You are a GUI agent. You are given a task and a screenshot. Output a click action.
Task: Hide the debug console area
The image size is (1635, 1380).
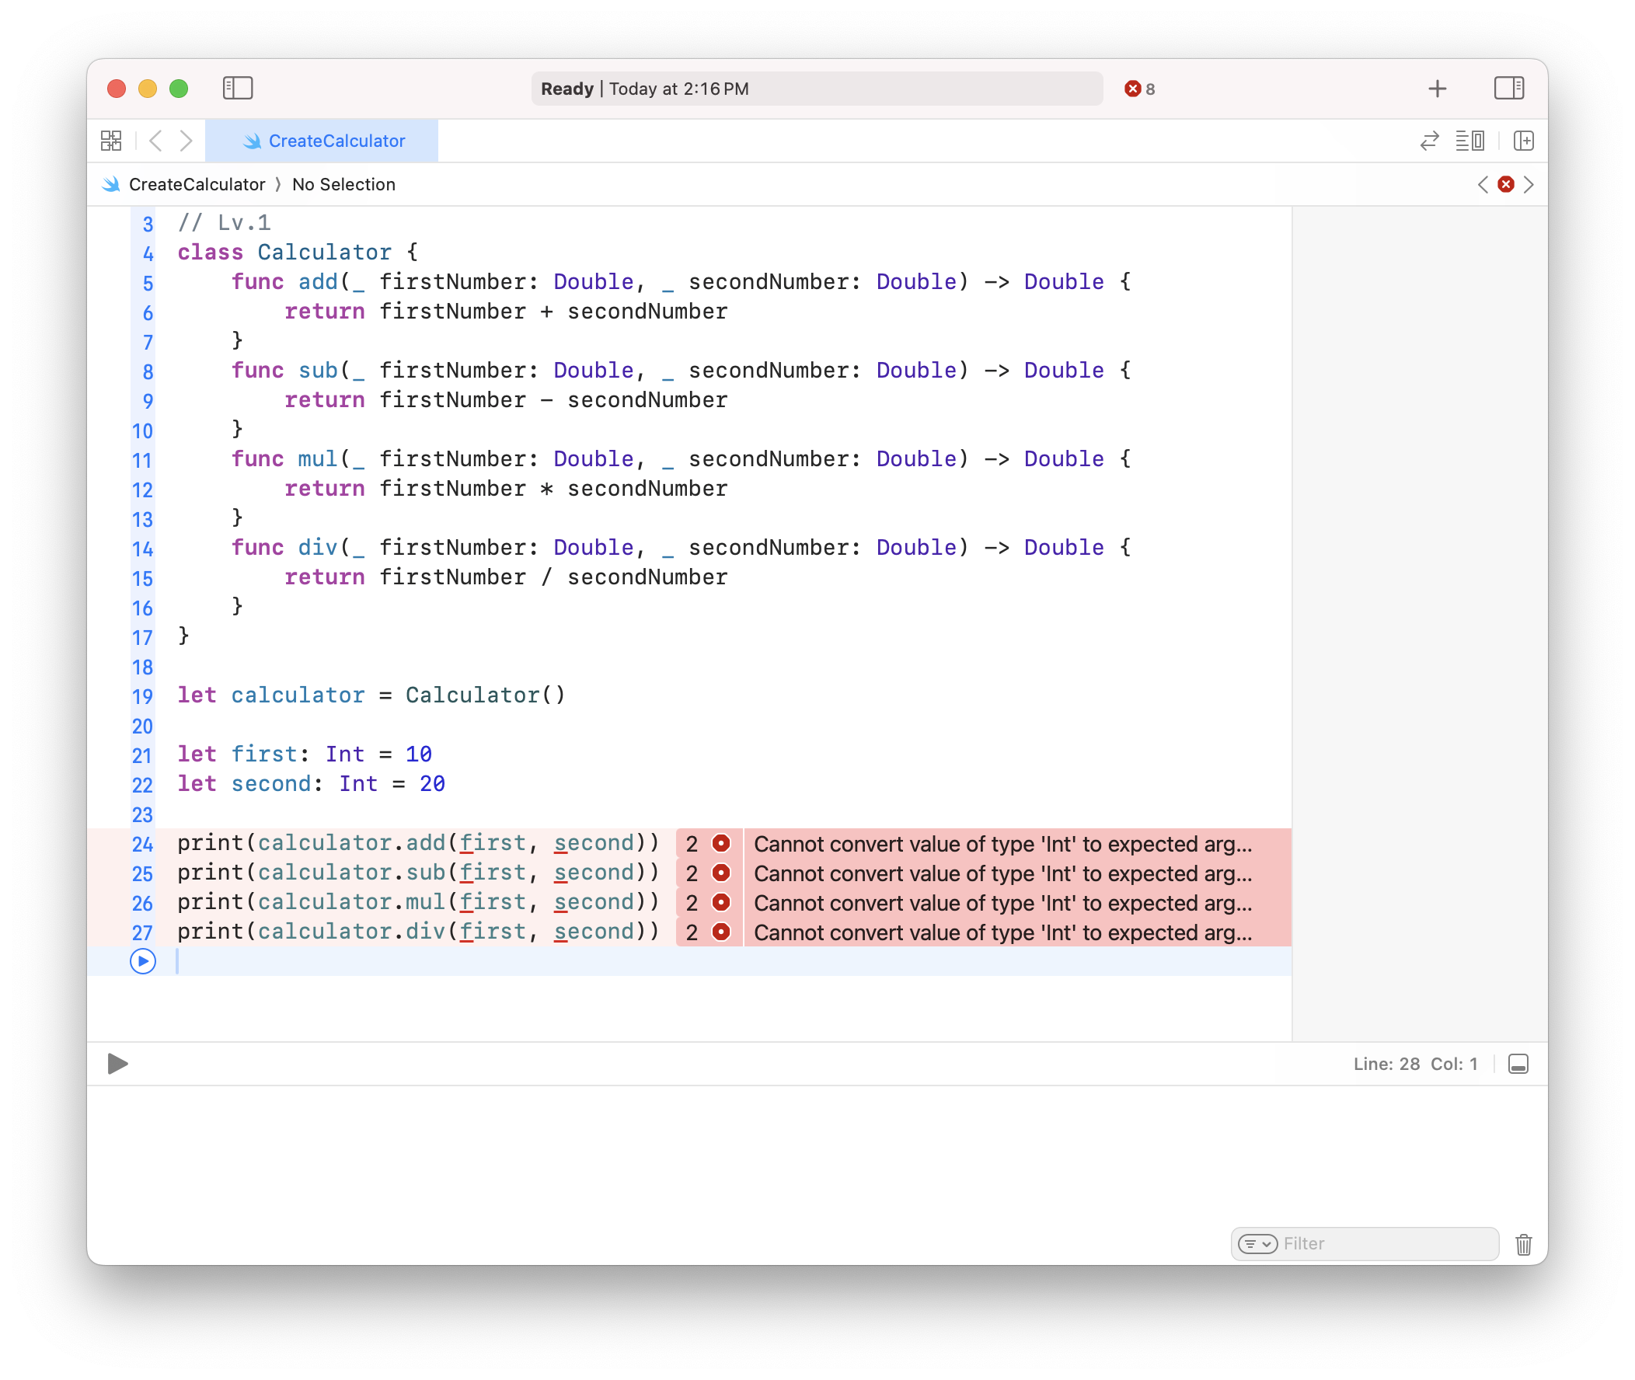pyautogui.click(x=1518, y=1064)
